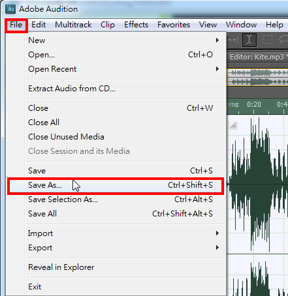Click the 0:20 mark on timeline ruler
The image size is (288, 296).
(x=253, y=105)
